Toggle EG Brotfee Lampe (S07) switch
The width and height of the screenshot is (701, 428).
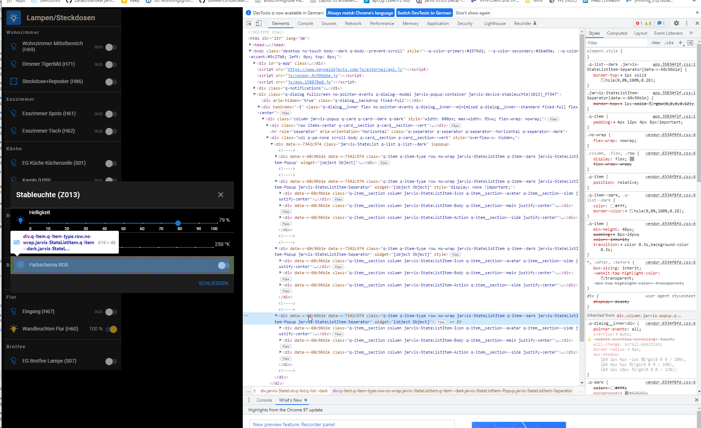[x=111, y=361]
